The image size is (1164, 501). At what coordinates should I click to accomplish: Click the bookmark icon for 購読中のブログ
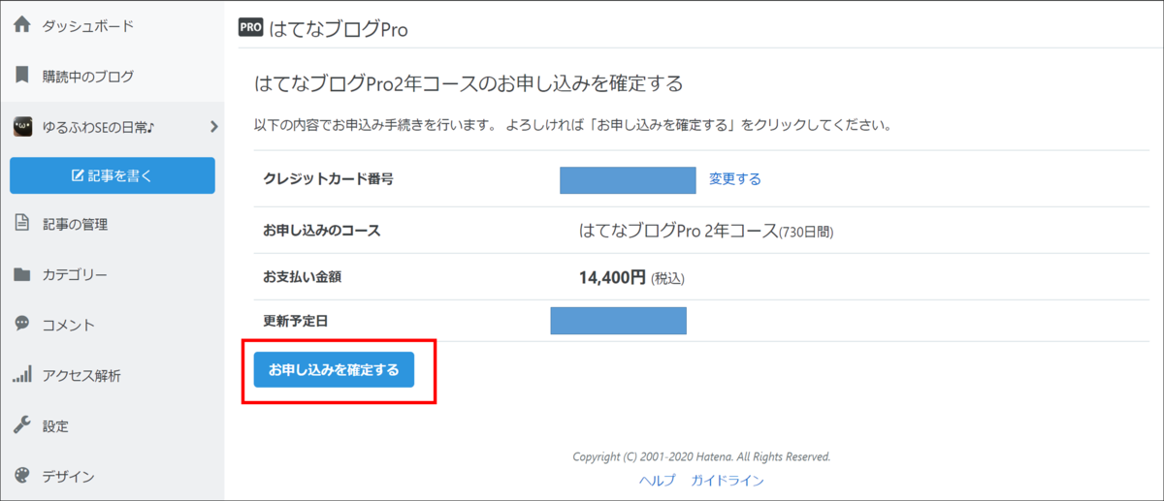click(x=22, y=76)
